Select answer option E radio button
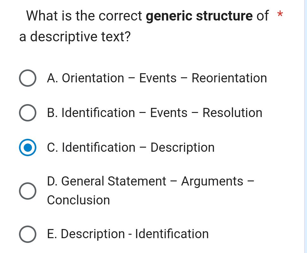 (28, 234)
